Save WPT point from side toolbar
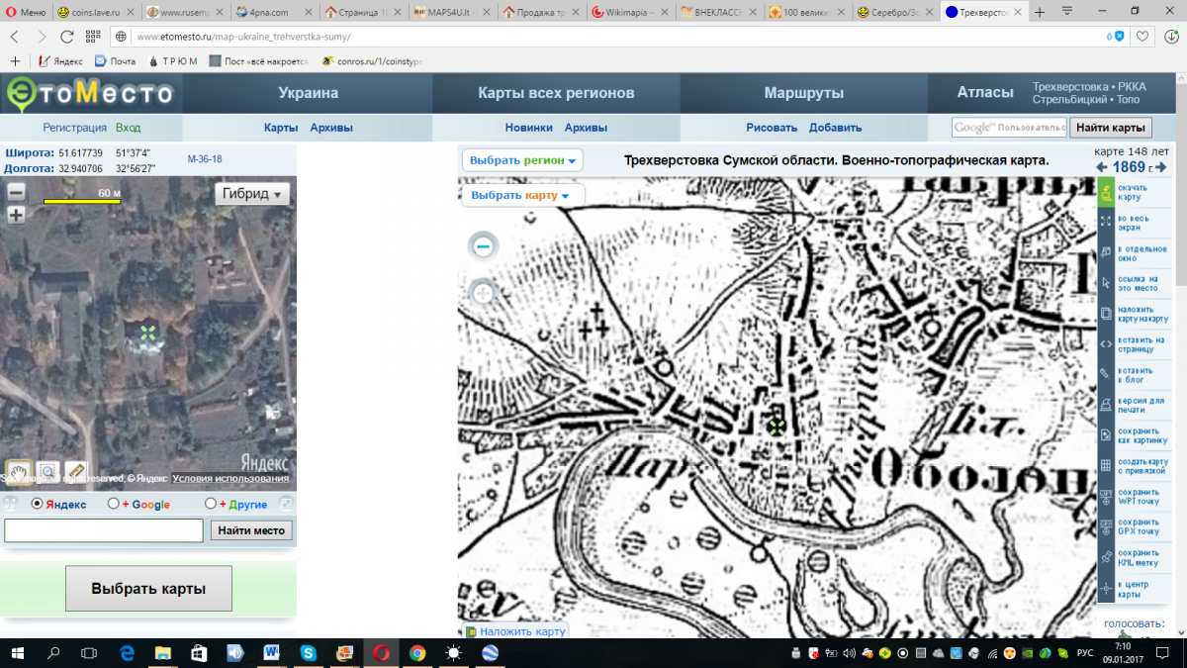Viewport: 1187px width, 668px height. click(1106, 497)
